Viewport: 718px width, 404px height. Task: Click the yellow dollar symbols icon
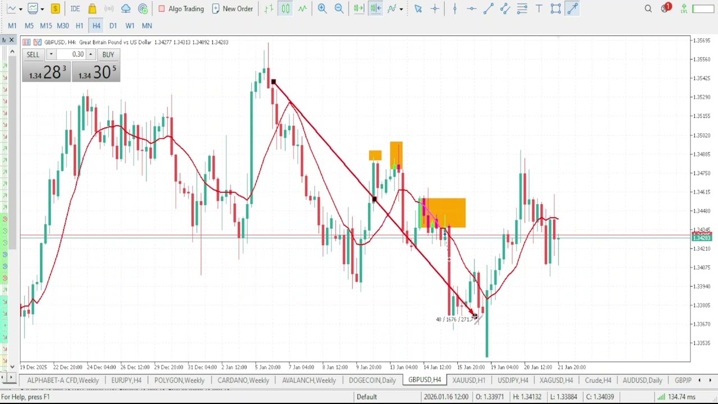55,8
